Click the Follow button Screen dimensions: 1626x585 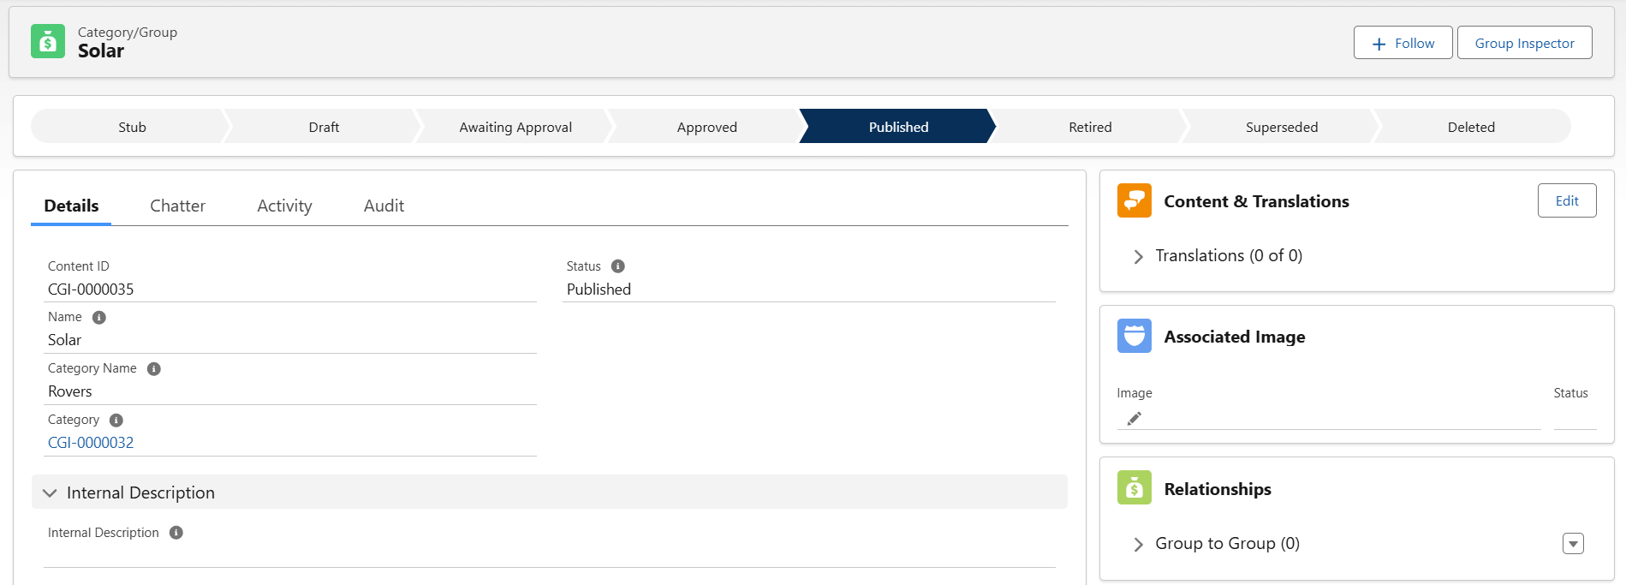1403,43
